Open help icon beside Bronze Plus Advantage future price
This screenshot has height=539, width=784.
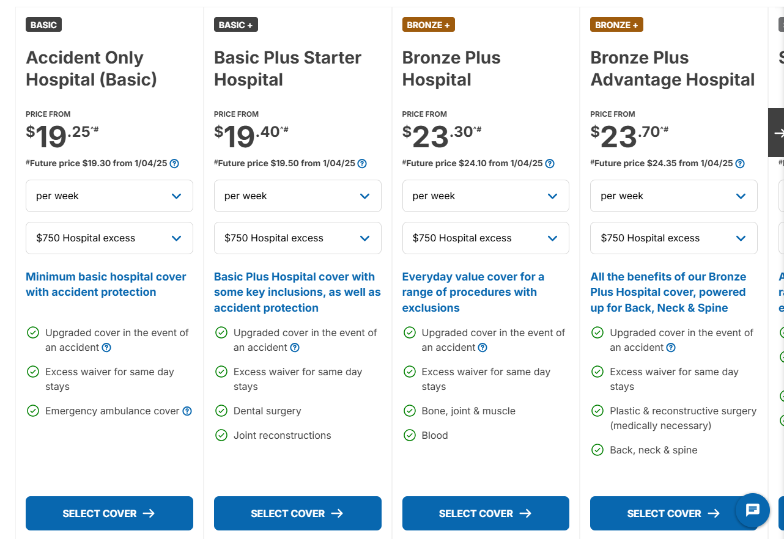pos(740,163)
